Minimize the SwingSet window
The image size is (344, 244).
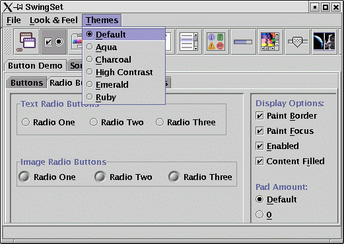coord(315,7)
